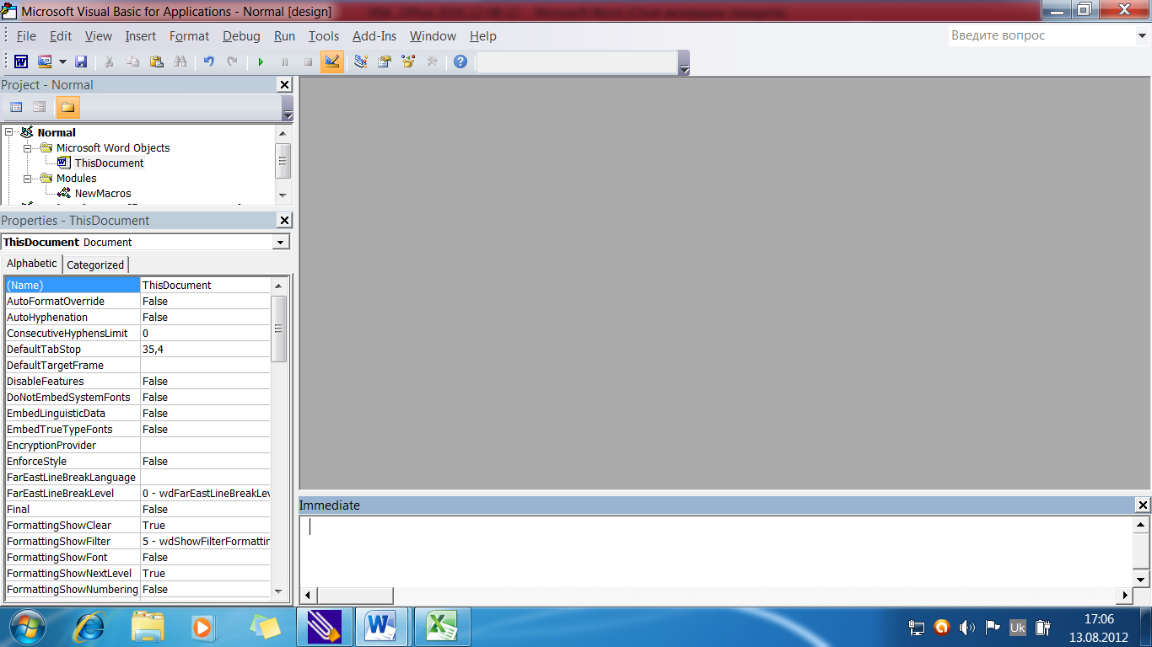Click View Object icon in Project panel

pyautogui.click(x=40, y=107)
